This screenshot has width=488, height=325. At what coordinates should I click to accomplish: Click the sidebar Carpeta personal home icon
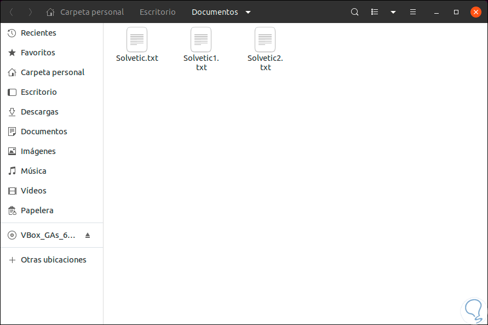tap(12, 72)
